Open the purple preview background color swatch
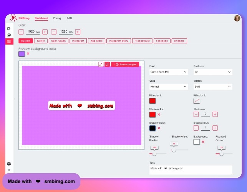This screenshot has width=247, height=192. 22,54
